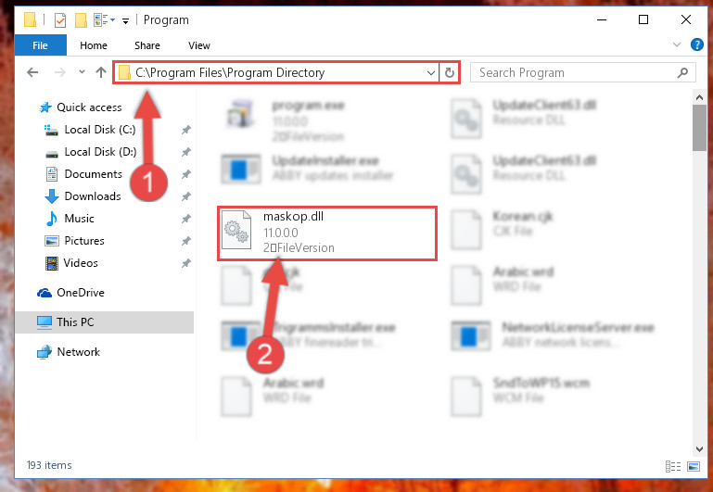The image size is (713, 492).
Task: Click pin icon beside Music
Action: coord(186,219)
